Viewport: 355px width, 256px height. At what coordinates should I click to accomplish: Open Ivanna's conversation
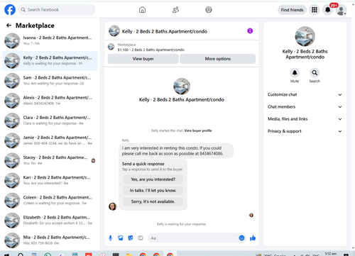coord(50,40)
